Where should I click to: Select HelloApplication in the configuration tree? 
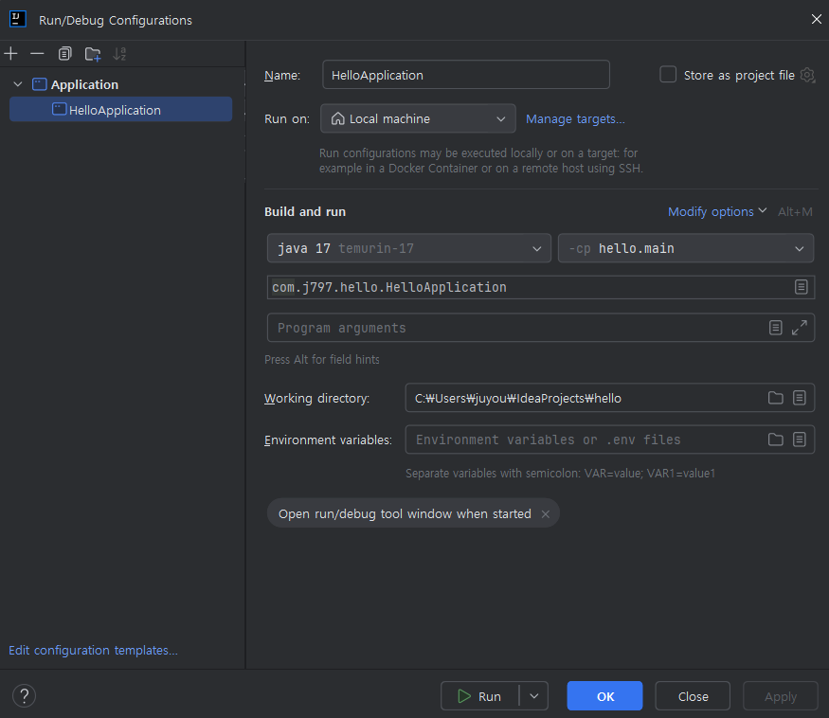click(115, 110)
